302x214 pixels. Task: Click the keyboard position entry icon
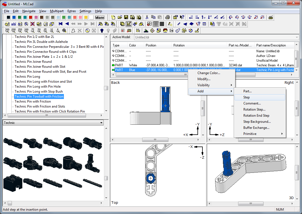(270, 17)
